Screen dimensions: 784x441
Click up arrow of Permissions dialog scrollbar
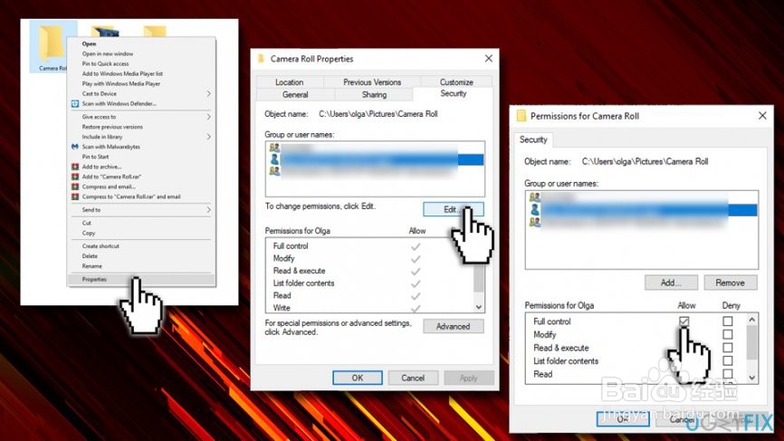[x=752, y=320]
